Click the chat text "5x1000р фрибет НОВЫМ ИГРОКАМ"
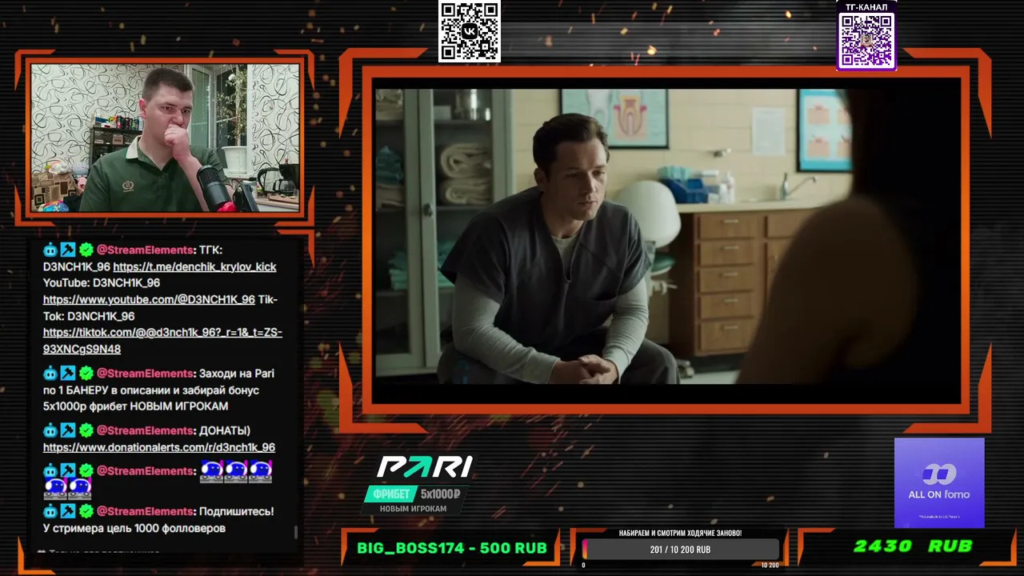 [135, 406]
